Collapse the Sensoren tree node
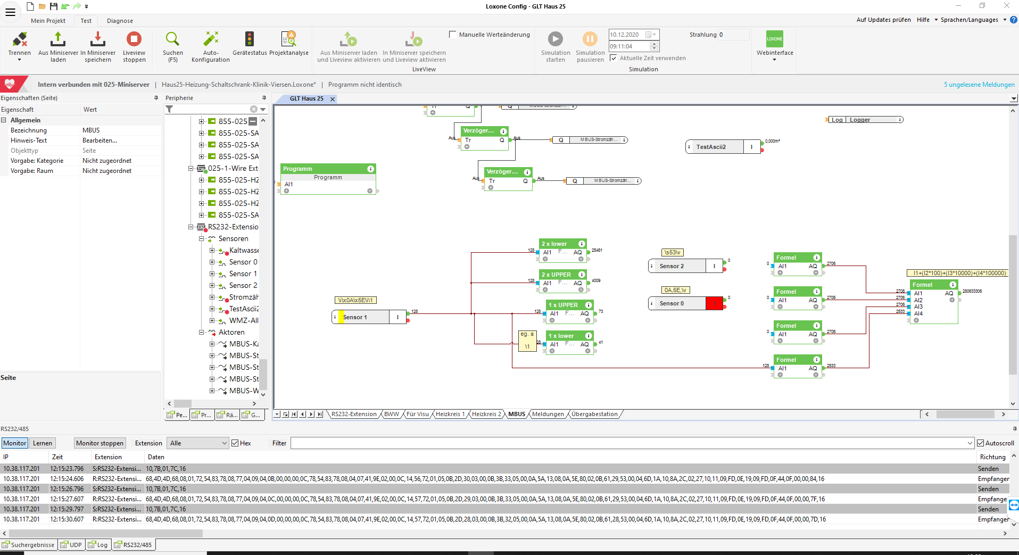The height and width of the screenshot is (555, 1019). click(202, 239)
